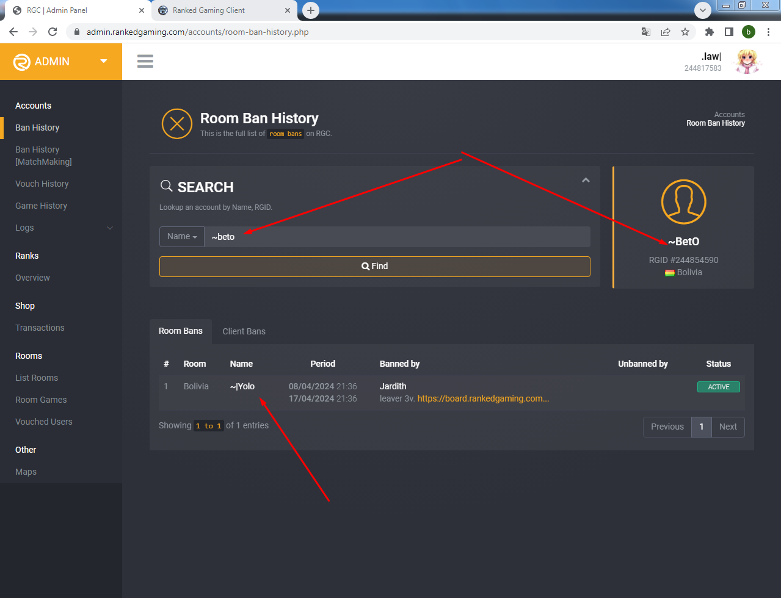The width and height of the screenshot is (781, 598).
Task: Sort by the Unbanned by column header
Action: (643, 364)
